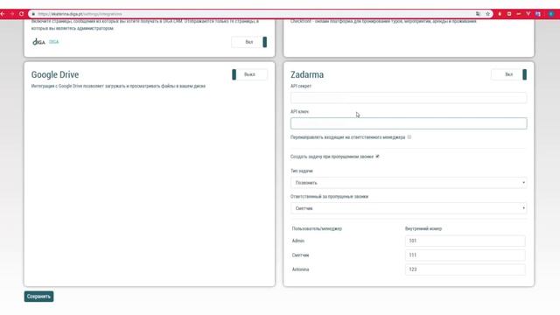This screenshot has height=315, width=560.
Task: Click the padlock site info icon
Action: point(33,14)
